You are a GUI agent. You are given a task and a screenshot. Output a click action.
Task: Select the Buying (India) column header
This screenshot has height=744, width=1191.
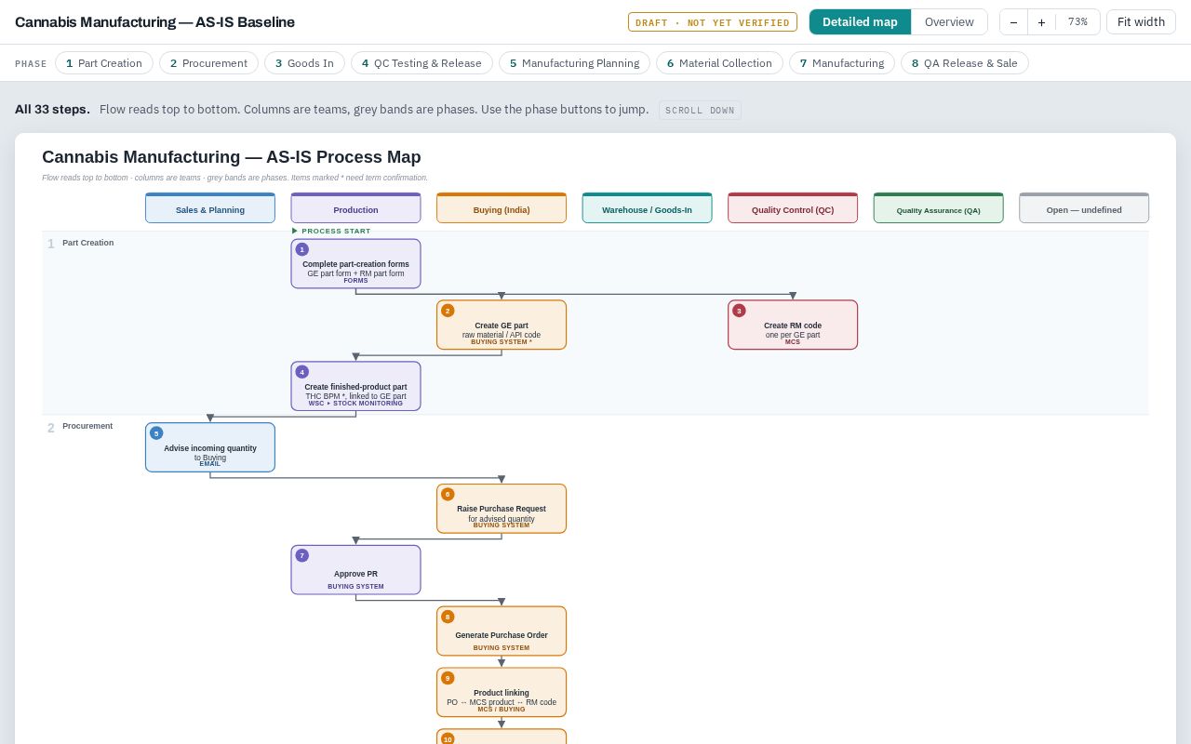(502, 208)
